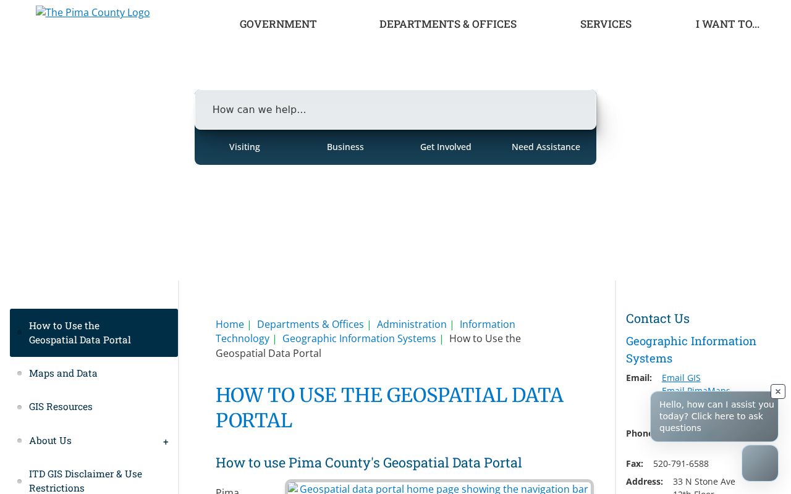Open Administration breadcrumb link

click(x=412, y=324)
